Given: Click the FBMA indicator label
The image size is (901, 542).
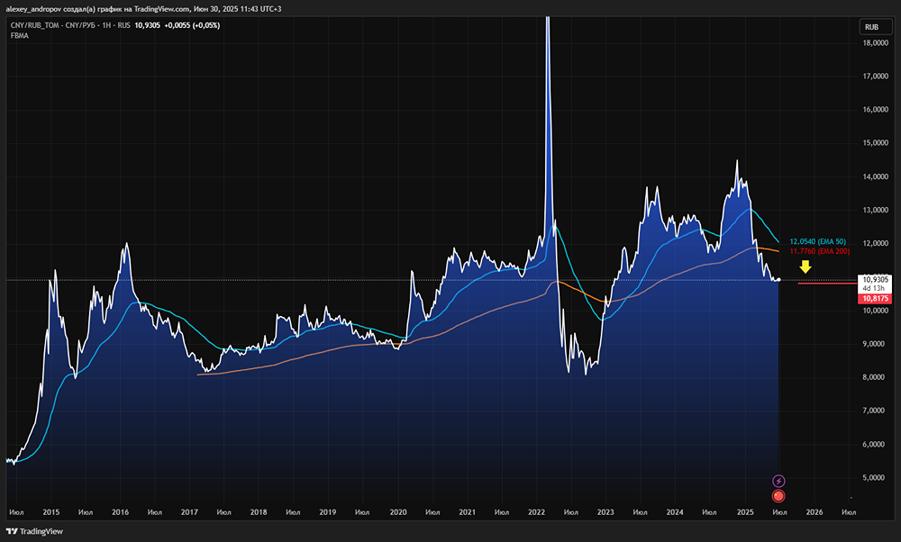Looking at the screenshot, I should [20, 35].
